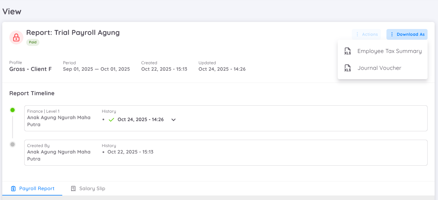Select the Payroll Report tab

pyautogui.click(x=37, y=189)
